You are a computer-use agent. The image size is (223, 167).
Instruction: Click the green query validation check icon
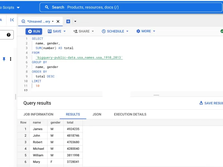pyautogui.click(x=222, y=31)
